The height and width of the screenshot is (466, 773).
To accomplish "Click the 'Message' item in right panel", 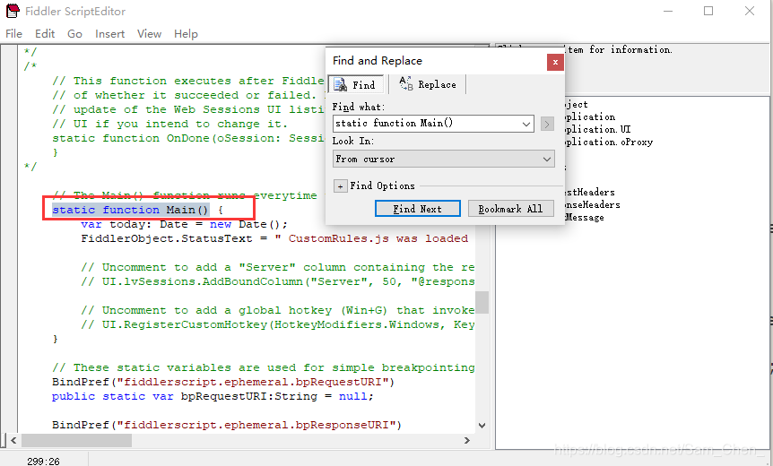I will pyautogui.click(x=585, y=217).
